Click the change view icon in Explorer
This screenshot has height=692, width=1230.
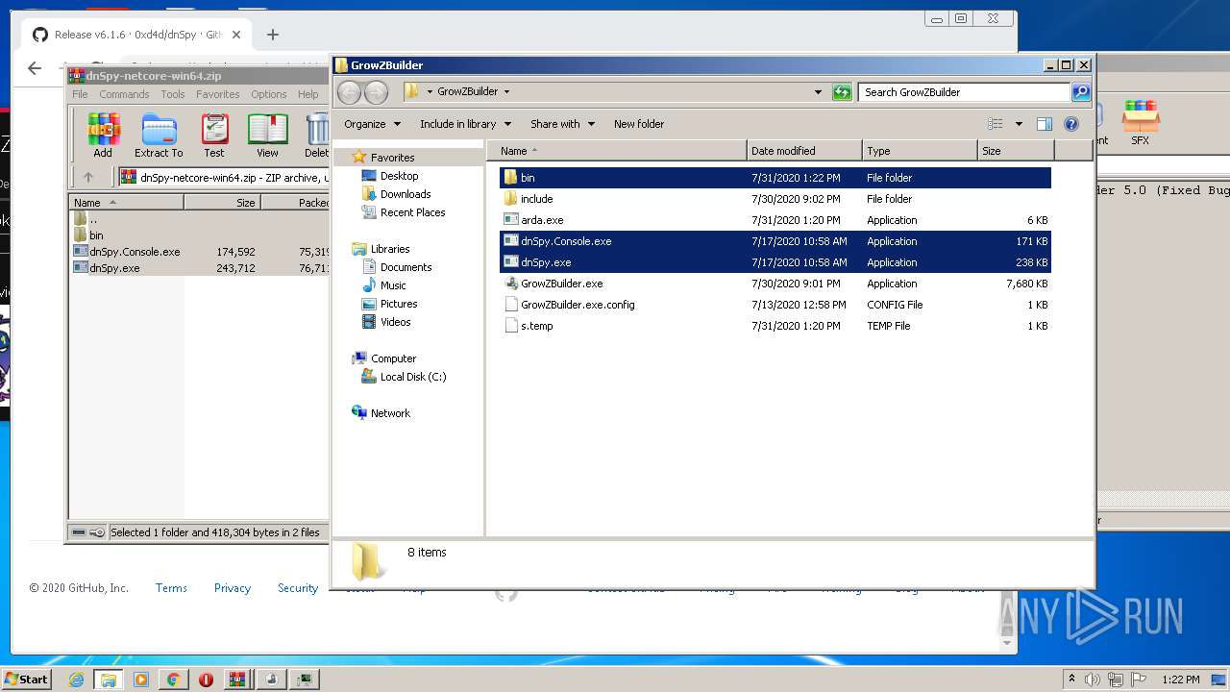click(x=996, y=124)
